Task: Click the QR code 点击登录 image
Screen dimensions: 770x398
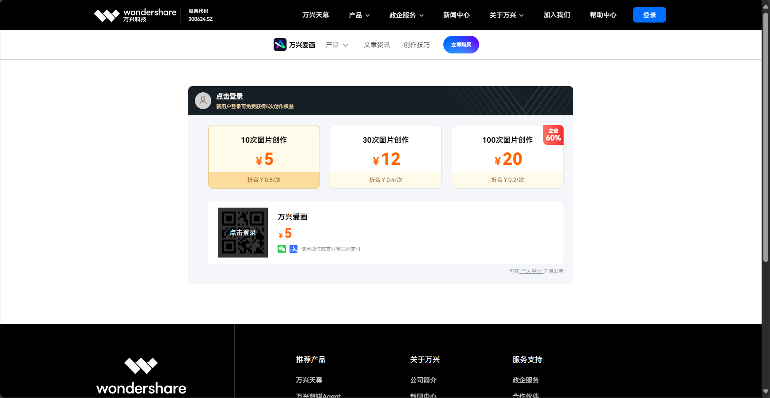Action: click(x=243, y=232)
